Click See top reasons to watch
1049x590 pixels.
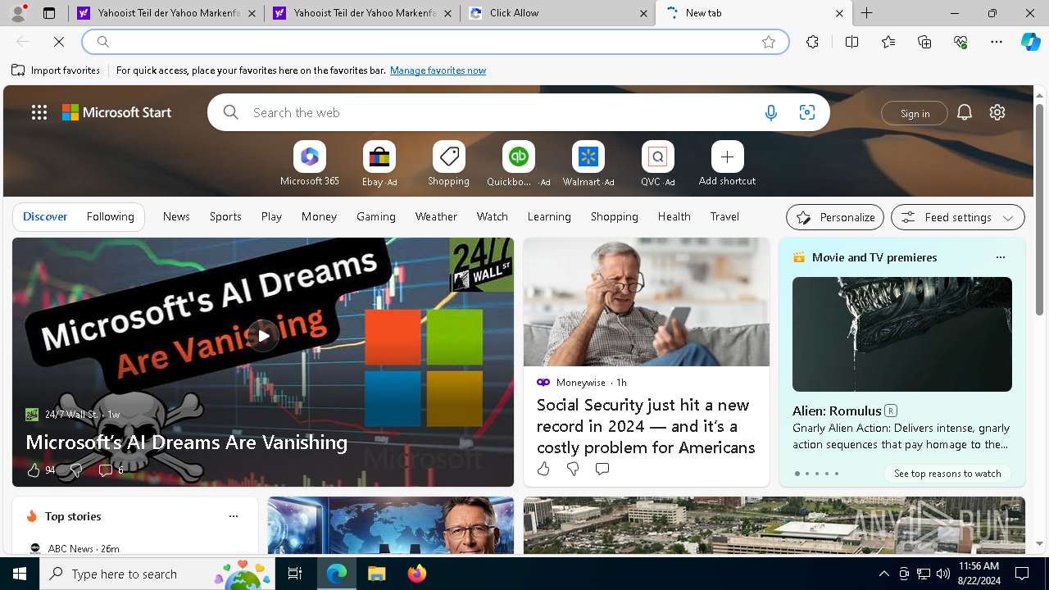click(x=947, y=474)
